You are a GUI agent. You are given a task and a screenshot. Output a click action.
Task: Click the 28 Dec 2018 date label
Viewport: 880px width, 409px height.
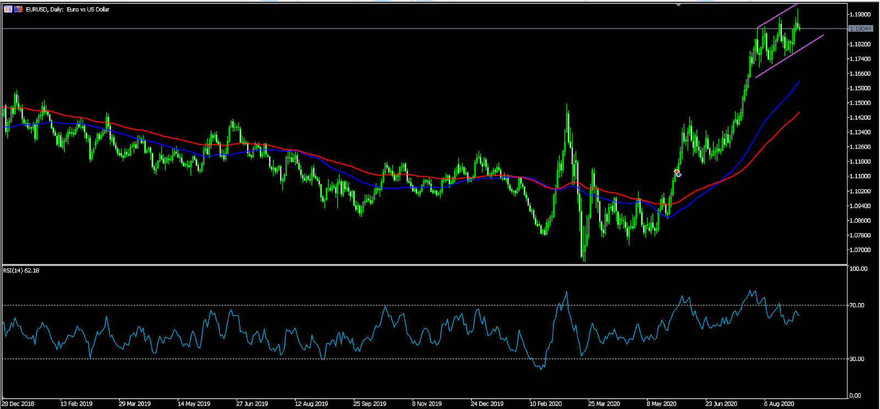[18, 404]
